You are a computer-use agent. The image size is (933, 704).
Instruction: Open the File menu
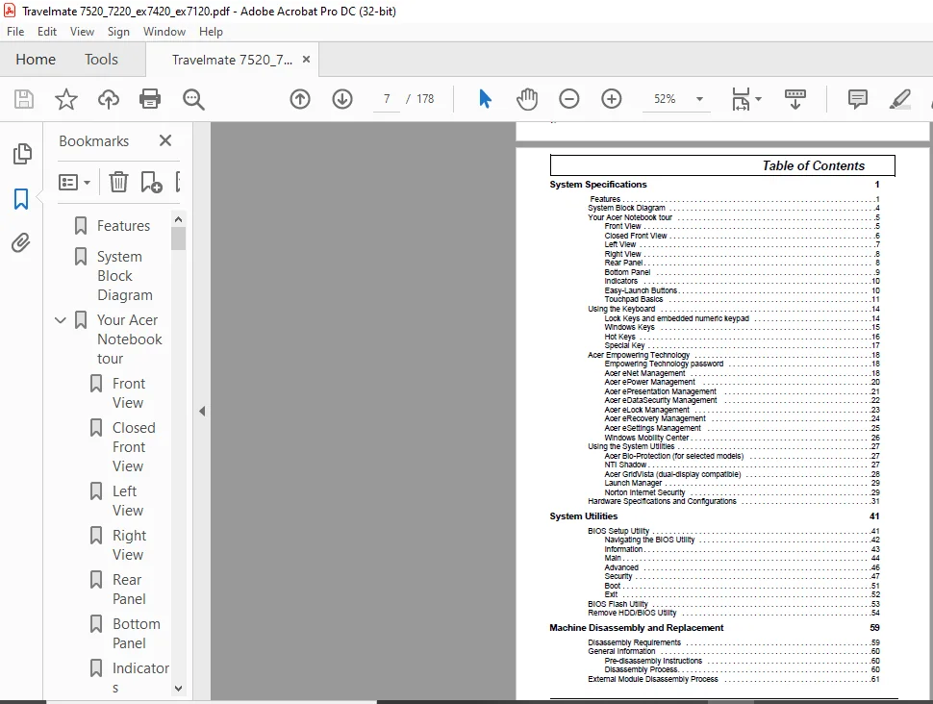[15, 32]
